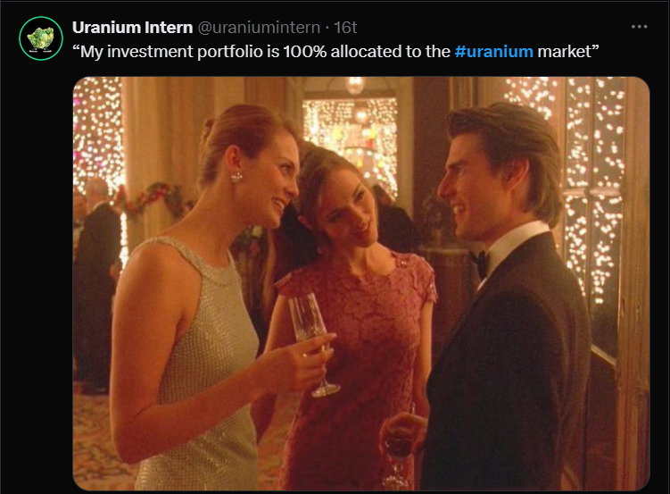Click the man's black bow tie

click(x=479, y=262)
